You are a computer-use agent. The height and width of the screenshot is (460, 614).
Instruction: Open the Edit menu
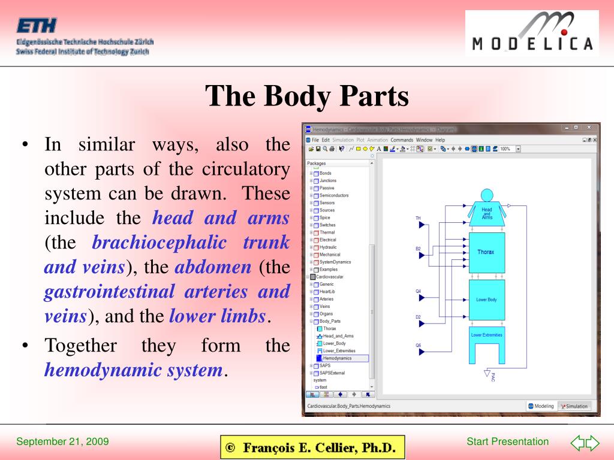click(326, 140)
